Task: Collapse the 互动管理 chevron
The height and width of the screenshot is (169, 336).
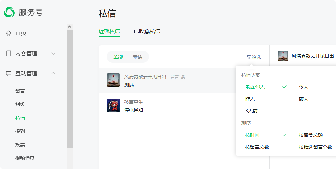Action: 54,73
